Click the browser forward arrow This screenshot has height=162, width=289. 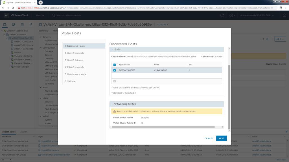click(x=8, y=8)
